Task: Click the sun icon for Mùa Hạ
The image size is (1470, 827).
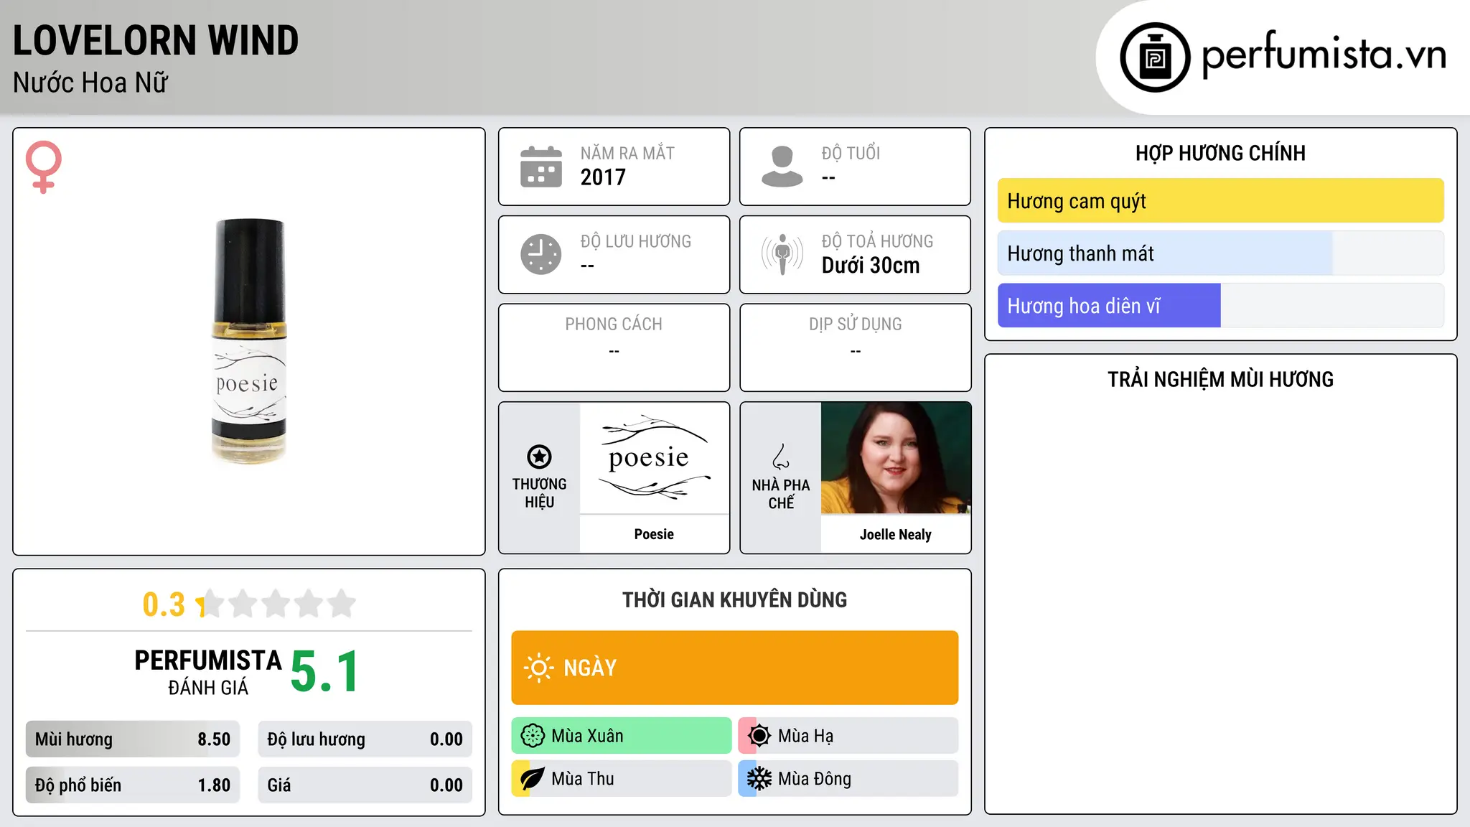Action: point(759,736)
